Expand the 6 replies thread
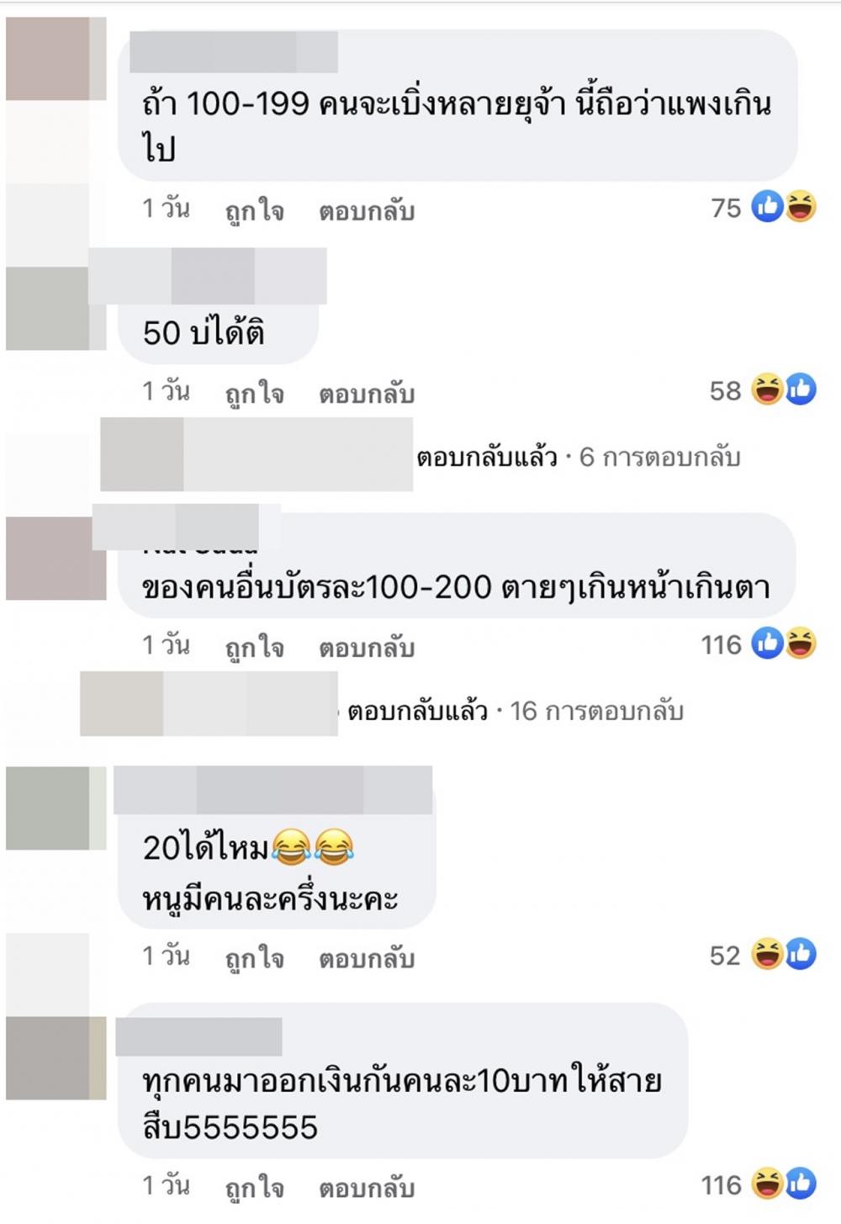The height and width of the screenshot is (1224, 841). (x=579, y=457)
